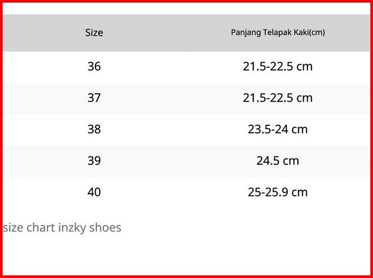This screenshot has height=278, width=373.
Task: Click the word chart in caption
Action: (40, 227)
